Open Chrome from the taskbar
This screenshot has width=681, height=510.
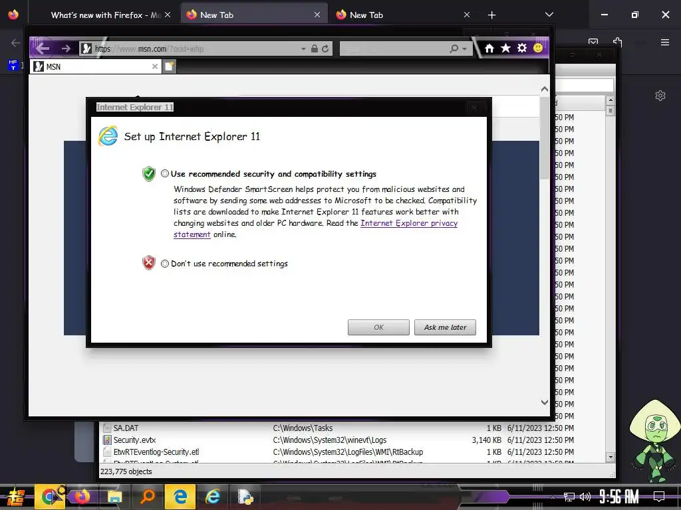click(x=50, y=497)
